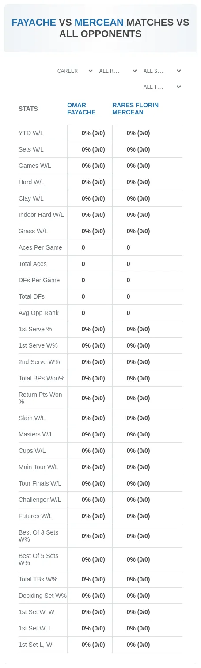
Task: Select the 1st Serve % row label
Action: [35, 329]
